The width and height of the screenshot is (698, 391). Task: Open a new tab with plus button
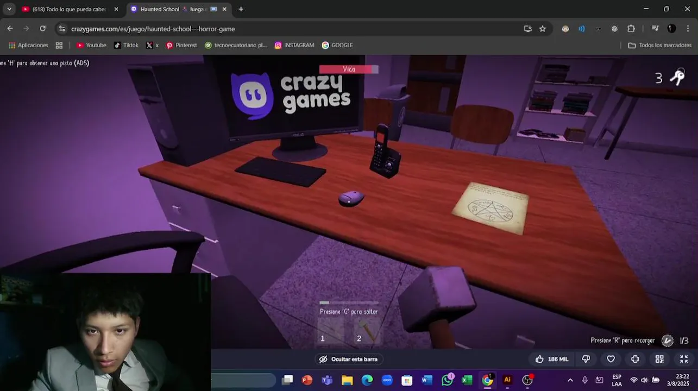click(241, 9)
